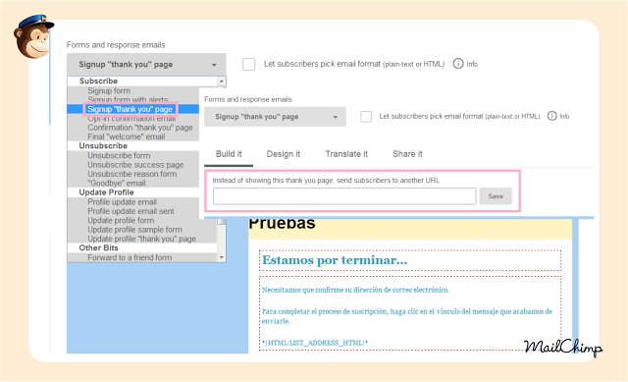Screen dimensions: 628x382
Task: Choose Update profile form option
Action: 121,221
